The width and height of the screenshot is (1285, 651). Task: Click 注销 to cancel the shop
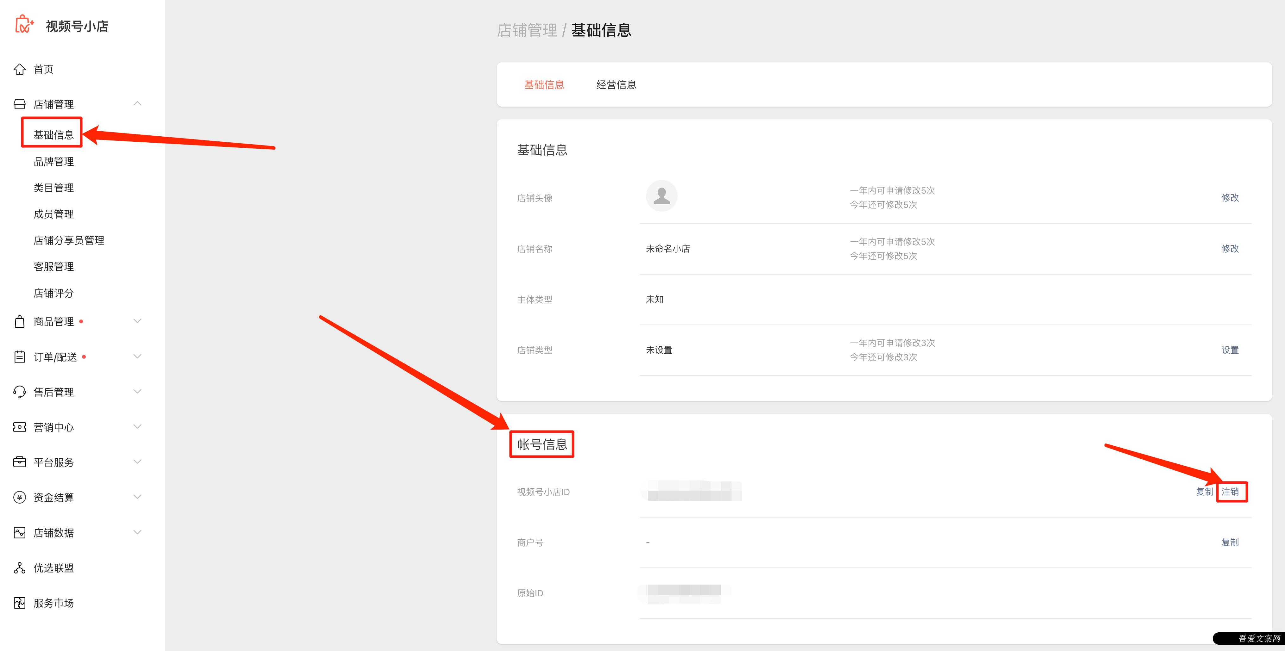click(x=1230, y=492)
